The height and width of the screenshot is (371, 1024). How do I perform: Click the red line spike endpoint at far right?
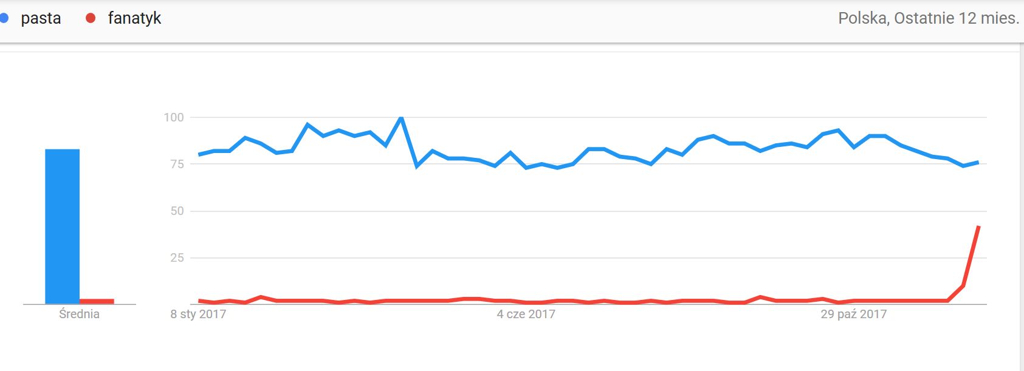point(978,226)
